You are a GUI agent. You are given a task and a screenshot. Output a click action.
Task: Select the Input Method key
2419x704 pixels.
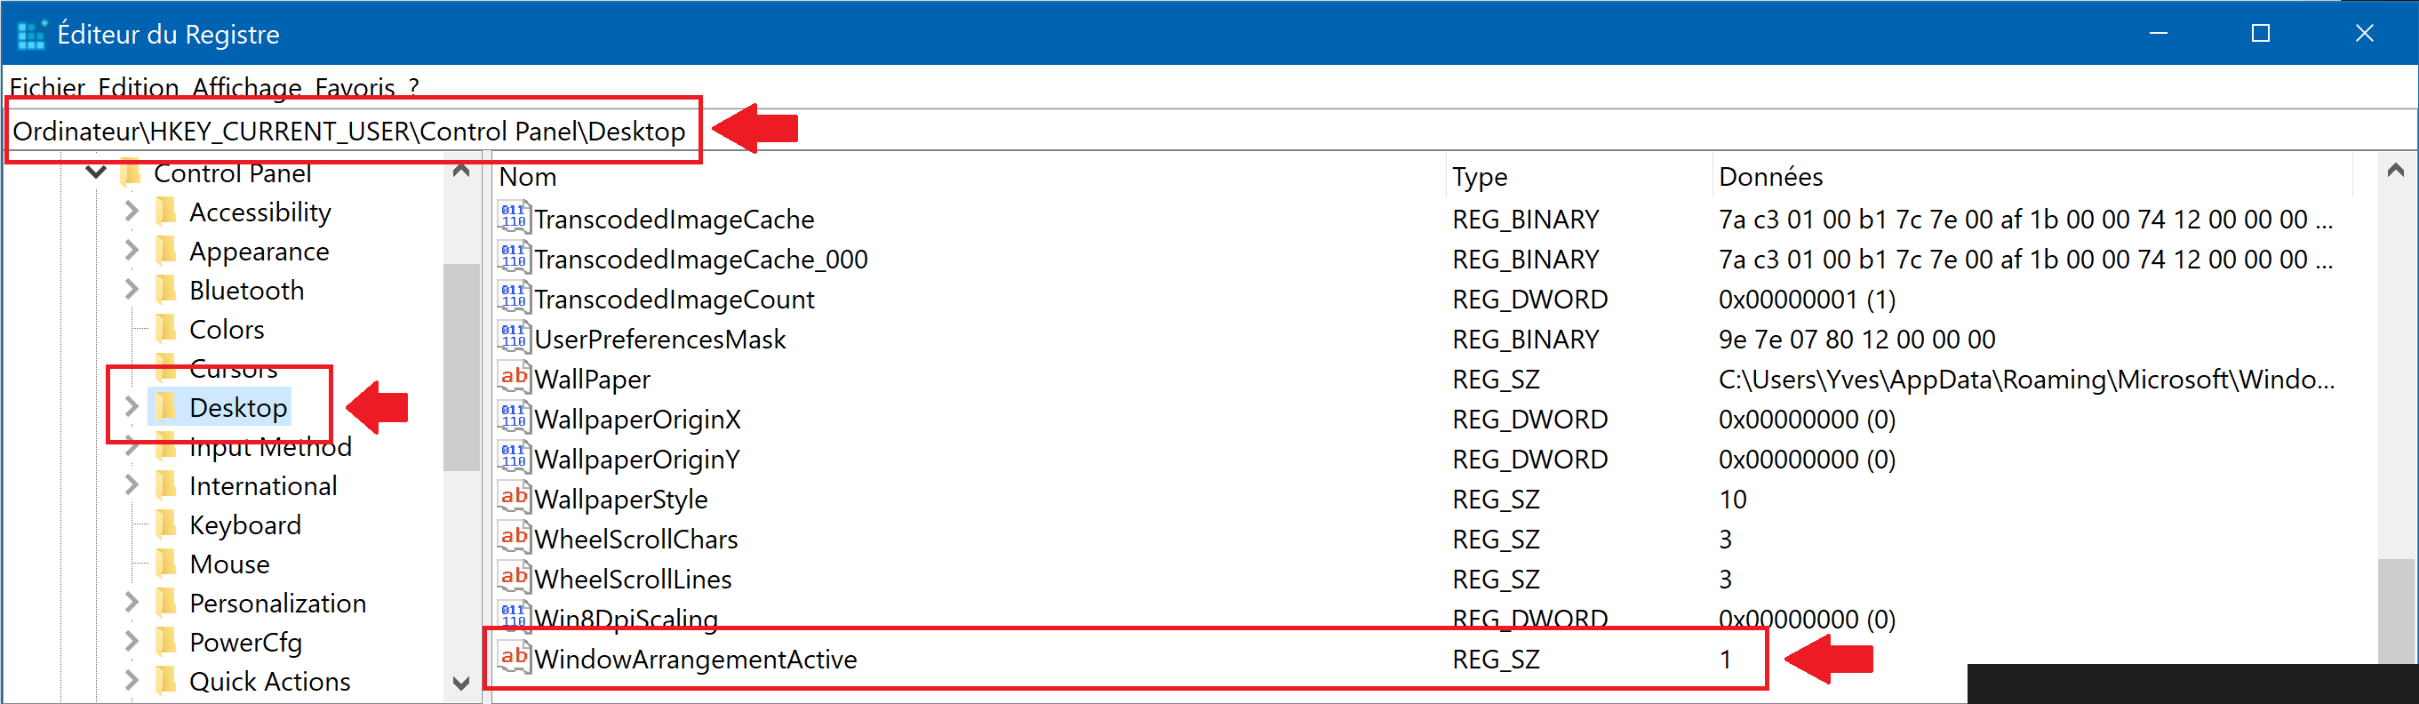[x=270, y=447]
